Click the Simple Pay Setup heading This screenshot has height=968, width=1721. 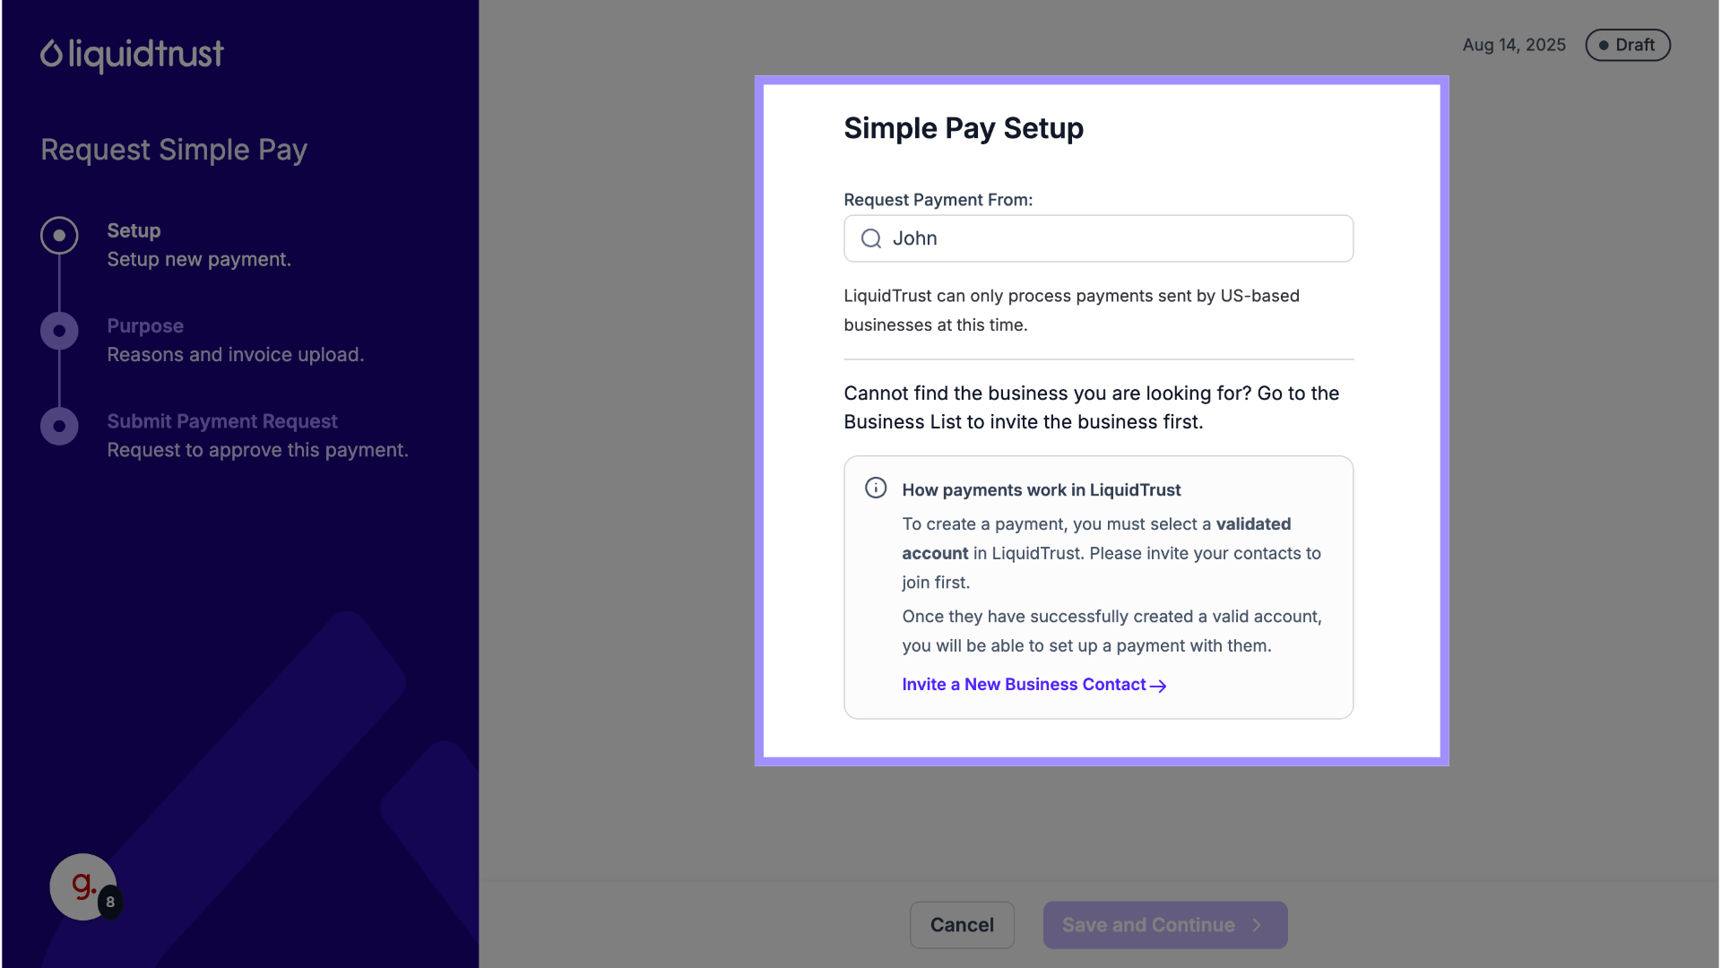pos(964,128)
